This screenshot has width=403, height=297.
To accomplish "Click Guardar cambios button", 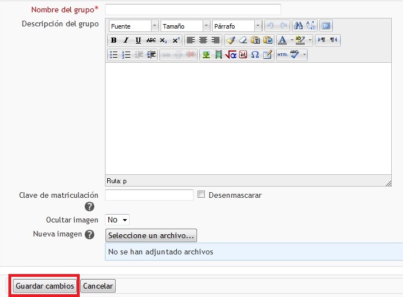I will point(45,286).
